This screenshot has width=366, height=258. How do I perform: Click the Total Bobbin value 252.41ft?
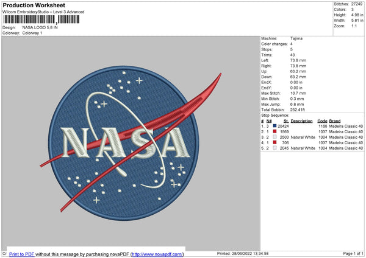[298, 110]
